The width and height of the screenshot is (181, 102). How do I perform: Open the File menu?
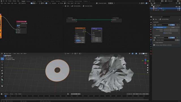coord(4,1)
